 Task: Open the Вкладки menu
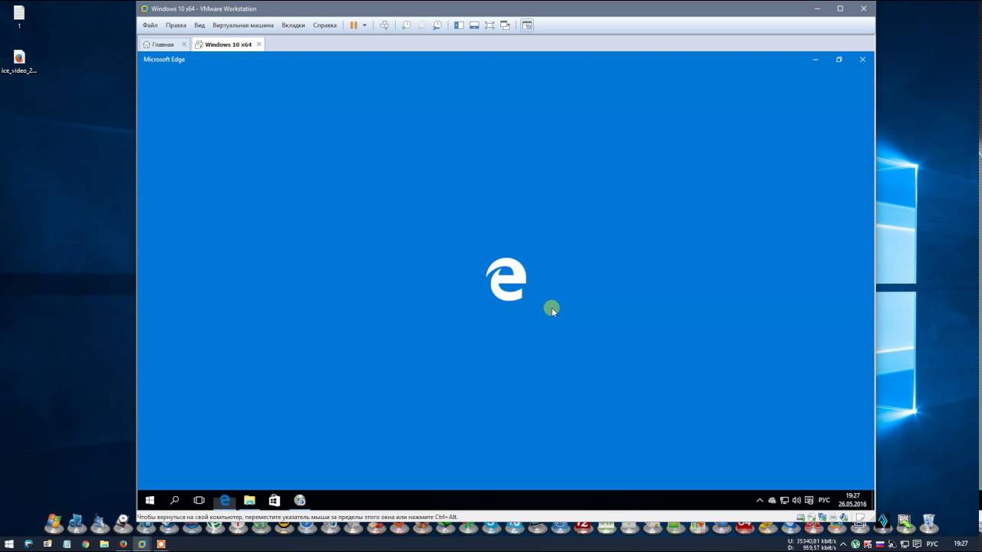point(293,25)
